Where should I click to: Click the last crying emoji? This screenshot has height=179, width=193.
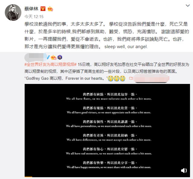click(x=122, y=78)
